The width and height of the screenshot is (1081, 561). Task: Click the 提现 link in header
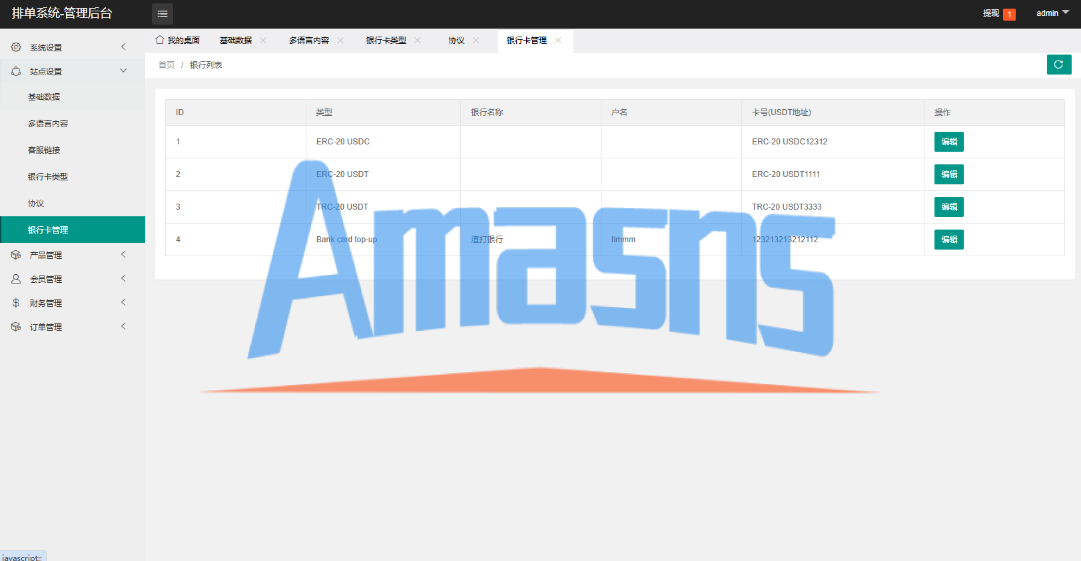[x=991, y=13]
